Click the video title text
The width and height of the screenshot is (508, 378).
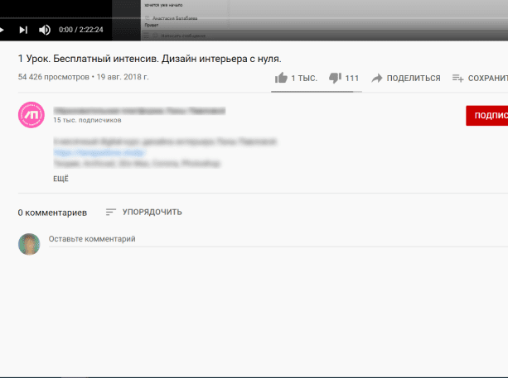tap(149, 59)
